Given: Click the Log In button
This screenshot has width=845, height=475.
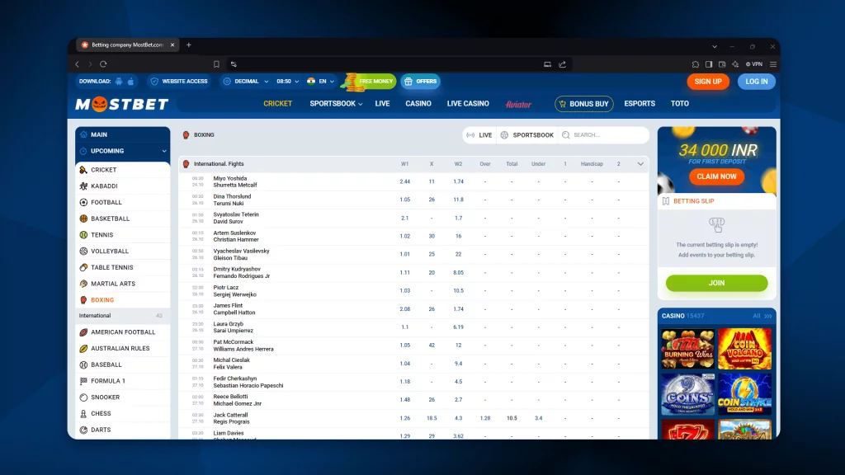Looking at the screenshot, I should (x=757, y=82).
